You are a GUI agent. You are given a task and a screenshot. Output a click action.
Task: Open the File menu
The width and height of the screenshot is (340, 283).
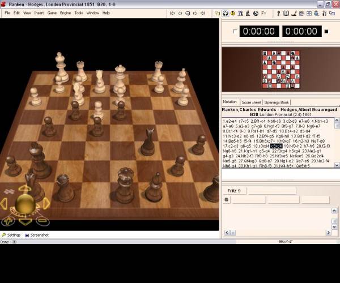[x=7, y=13]
